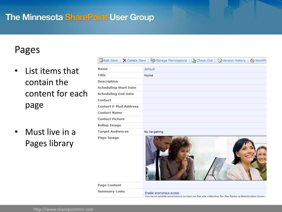Click the Title value Home
This screenshot has height=212, width=282.
coord(148,75)
